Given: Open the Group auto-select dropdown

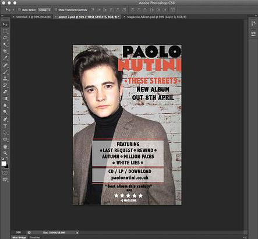Looking at the screenshot, I should coord(44,10).
